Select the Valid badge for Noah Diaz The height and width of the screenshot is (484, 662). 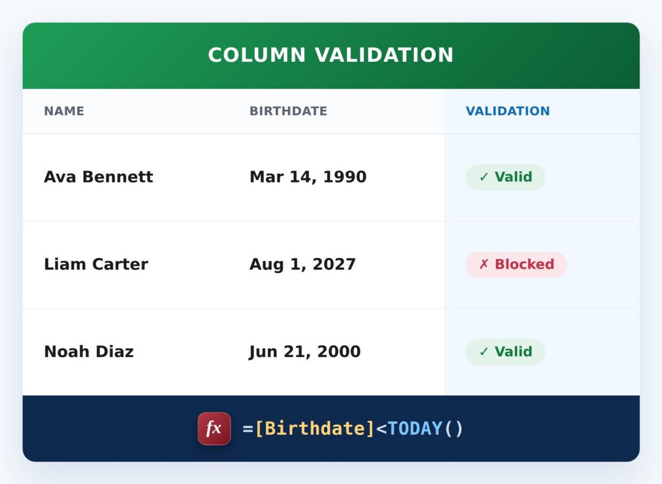(x=505, y=352)
